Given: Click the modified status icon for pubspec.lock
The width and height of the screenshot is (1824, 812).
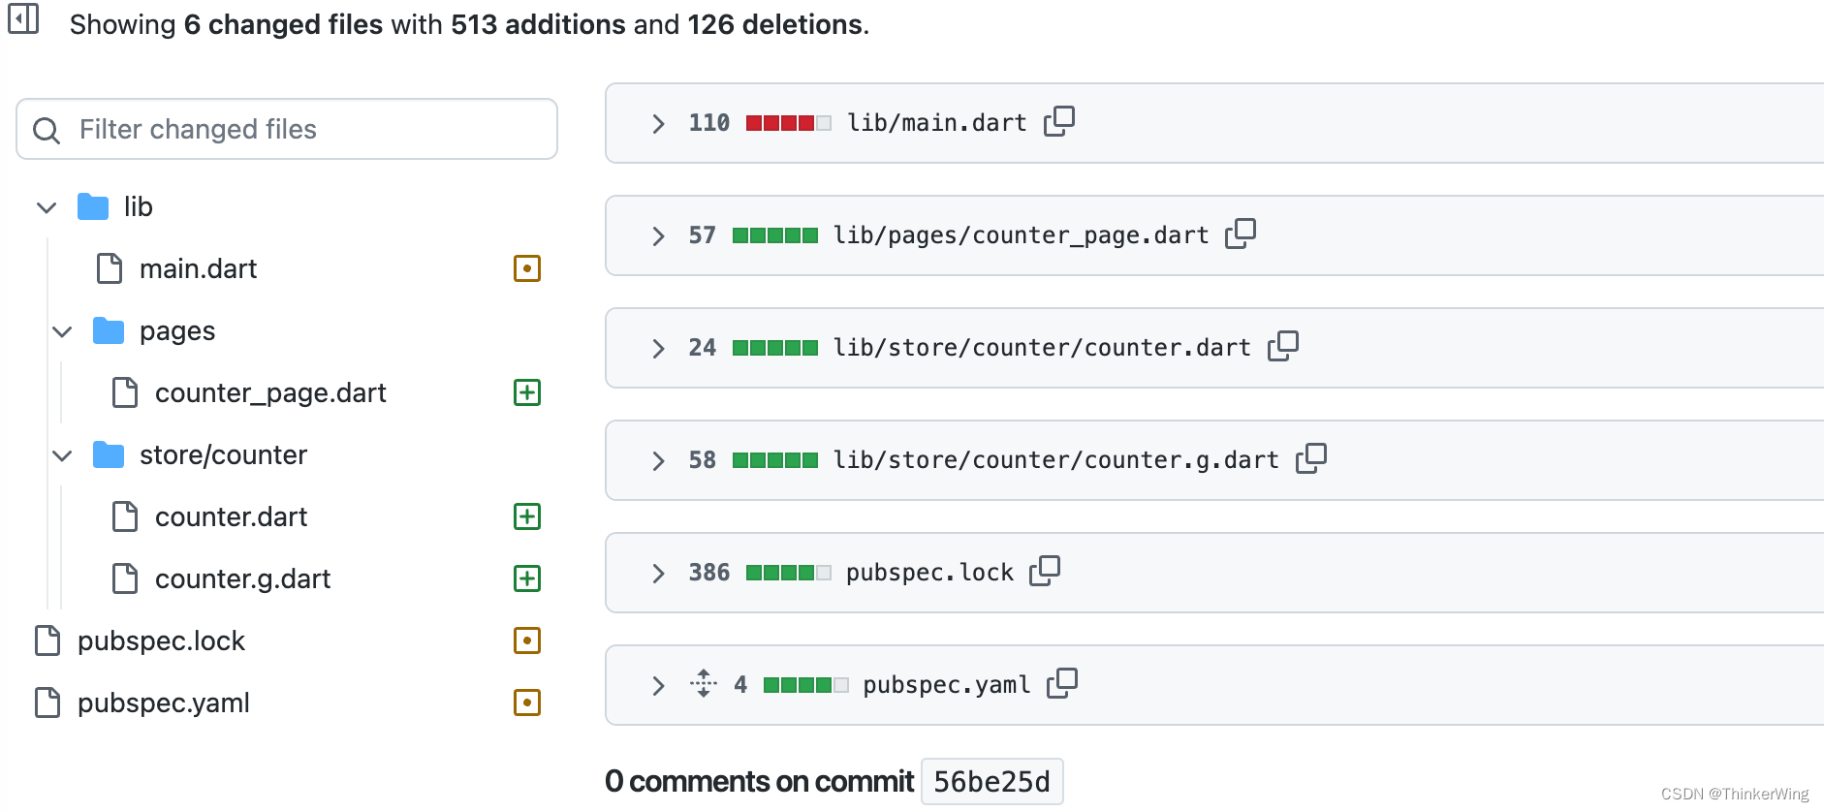Looking at the screenshot, I should tap(527, 640).
